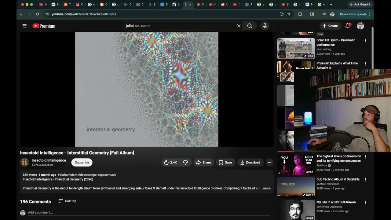This screenshot has height=220, width=391.
Task: Download the video
Action: point(250,163)
